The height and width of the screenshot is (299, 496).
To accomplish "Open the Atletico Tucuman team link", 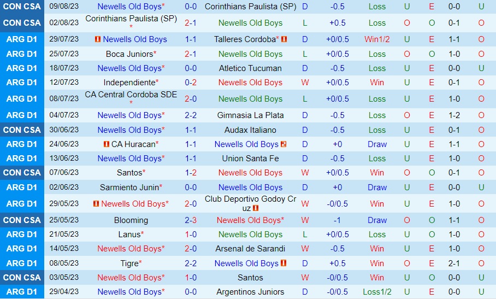I will click(x=250, y=68).
